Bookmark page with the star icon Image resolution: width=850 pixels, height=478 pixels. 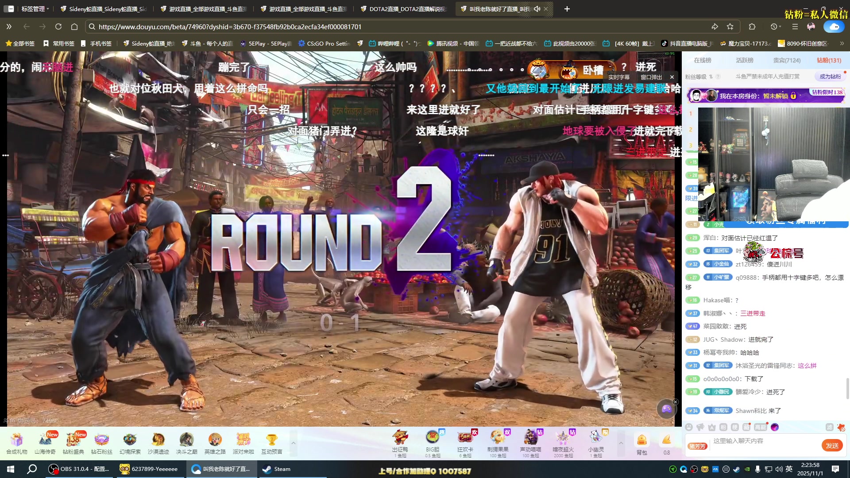730,27
